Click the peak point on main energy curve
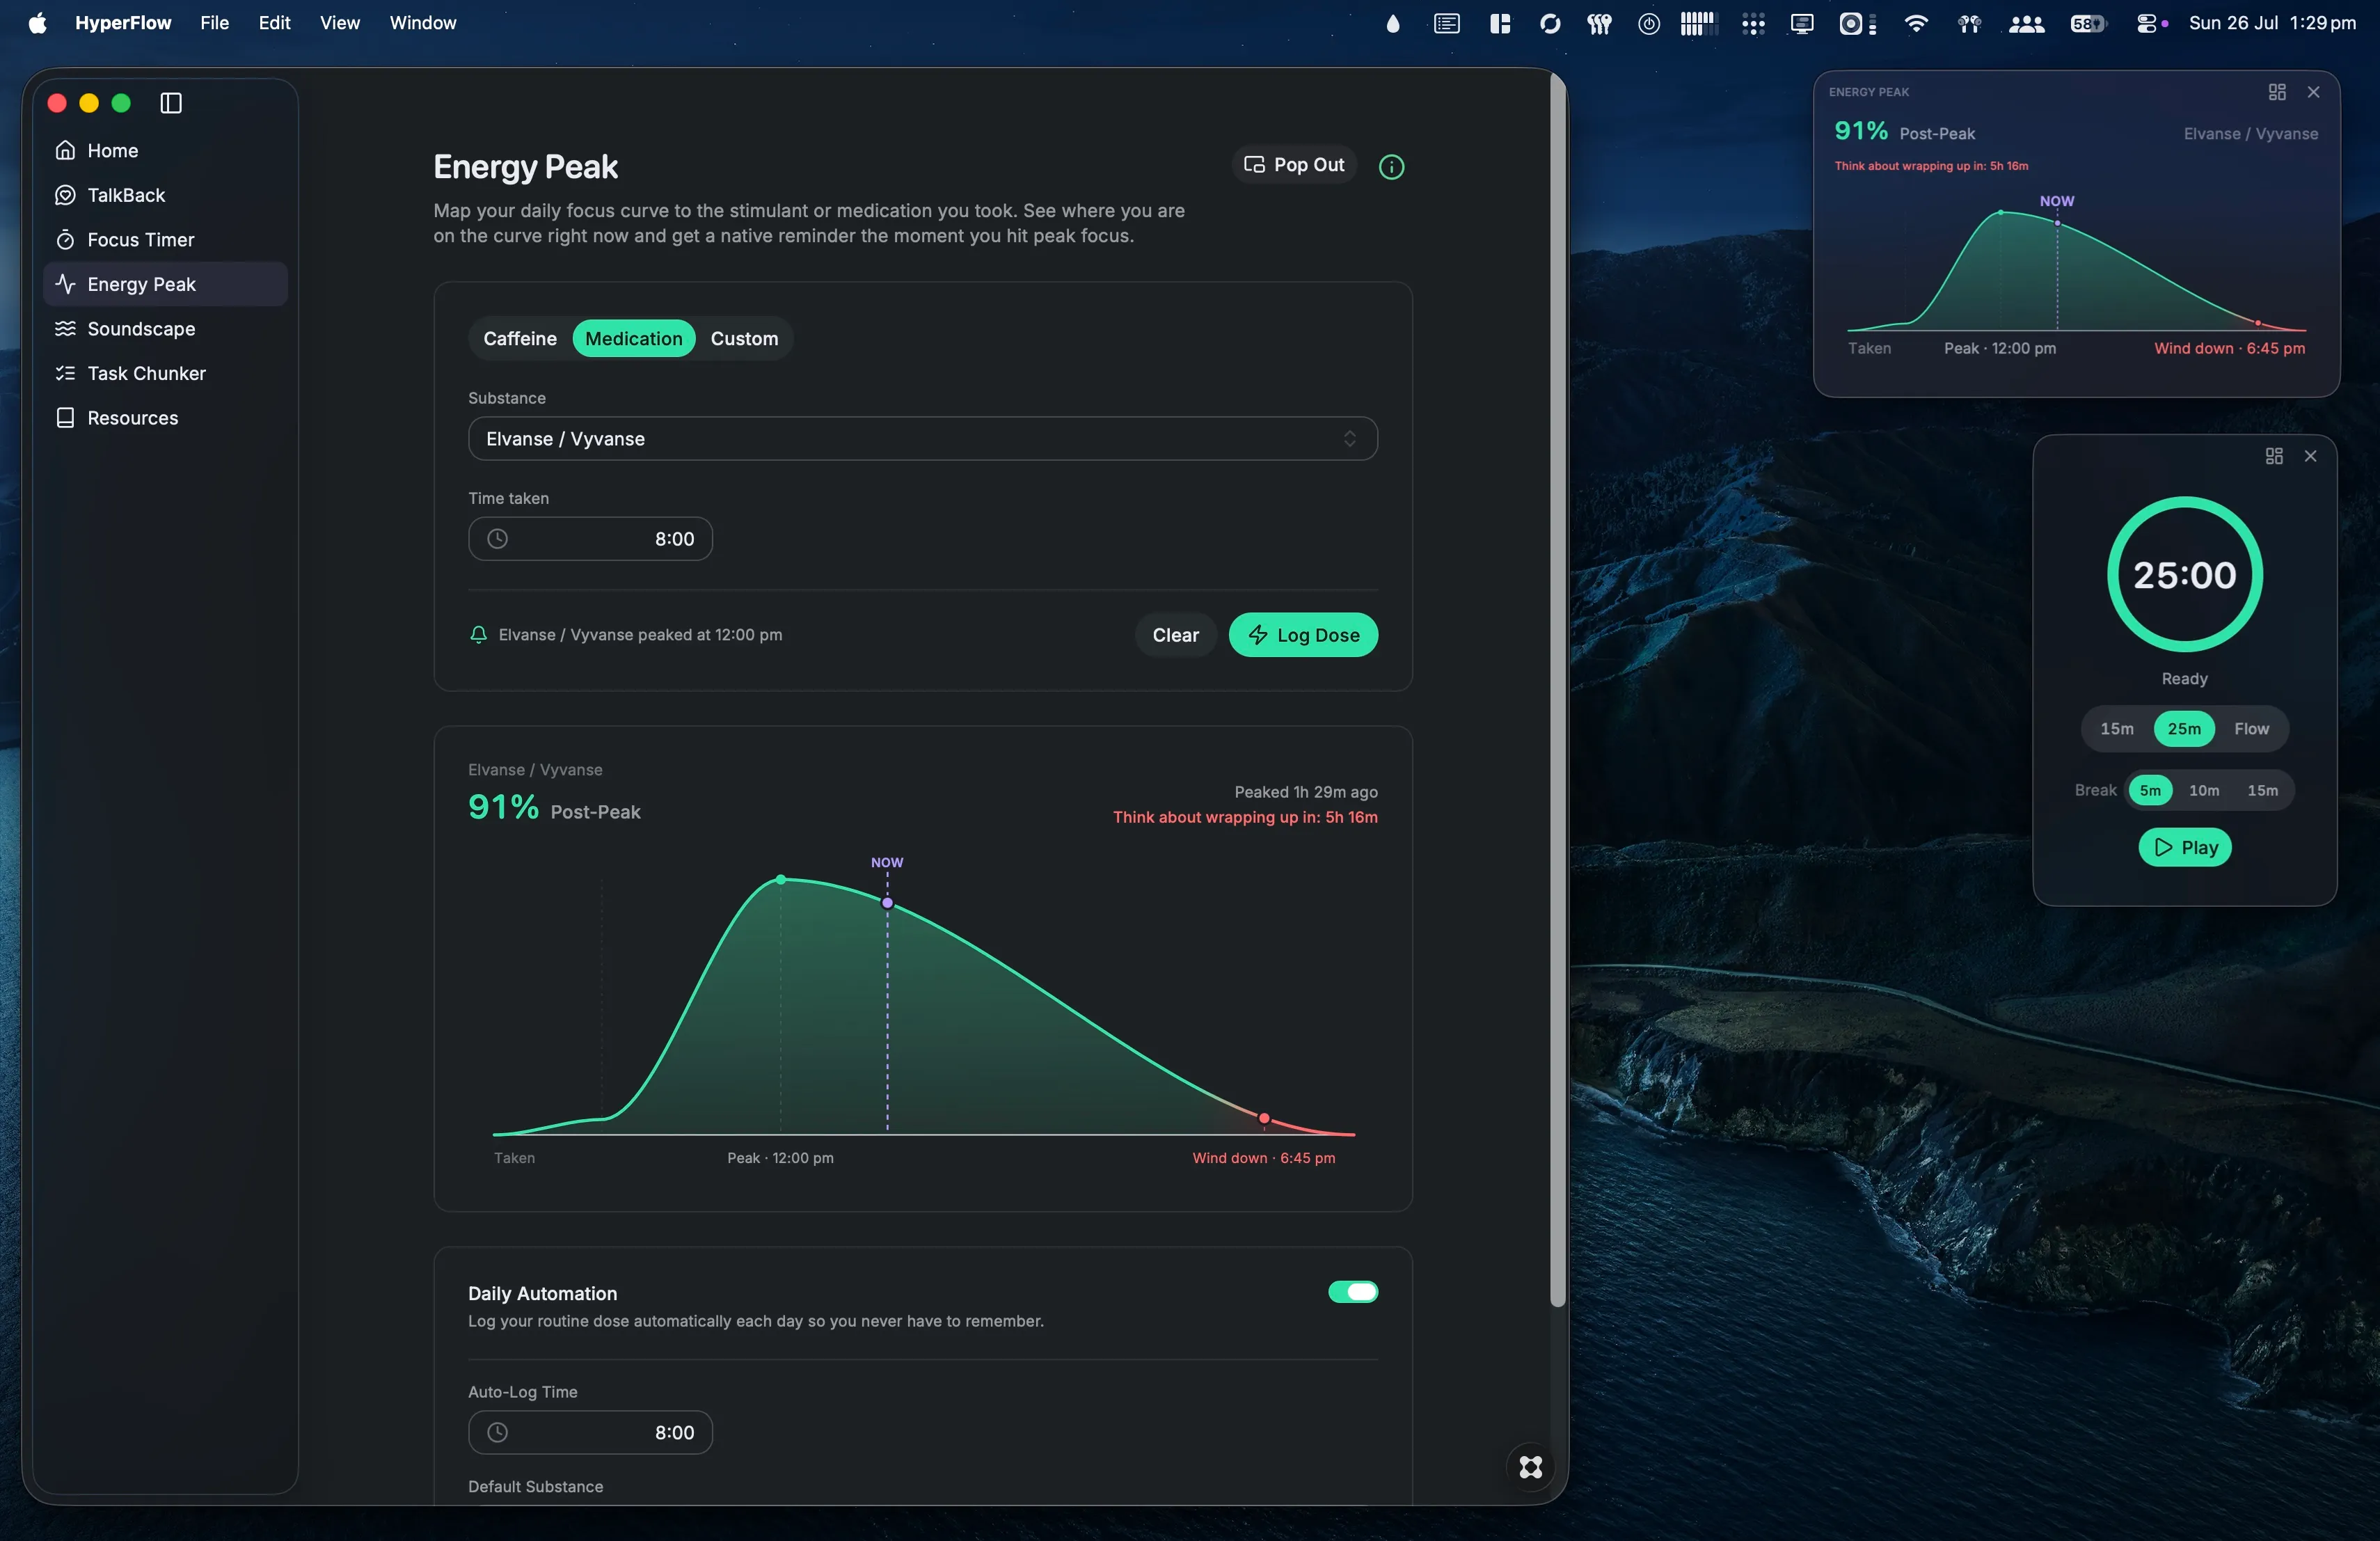This screenshot has height=1541, width=2380. (781, 880)
